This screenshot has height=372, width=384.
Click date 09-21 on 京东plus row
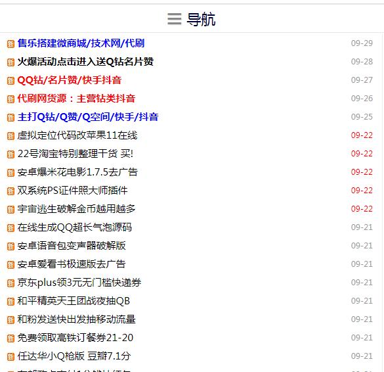click(x=362, y=283)
